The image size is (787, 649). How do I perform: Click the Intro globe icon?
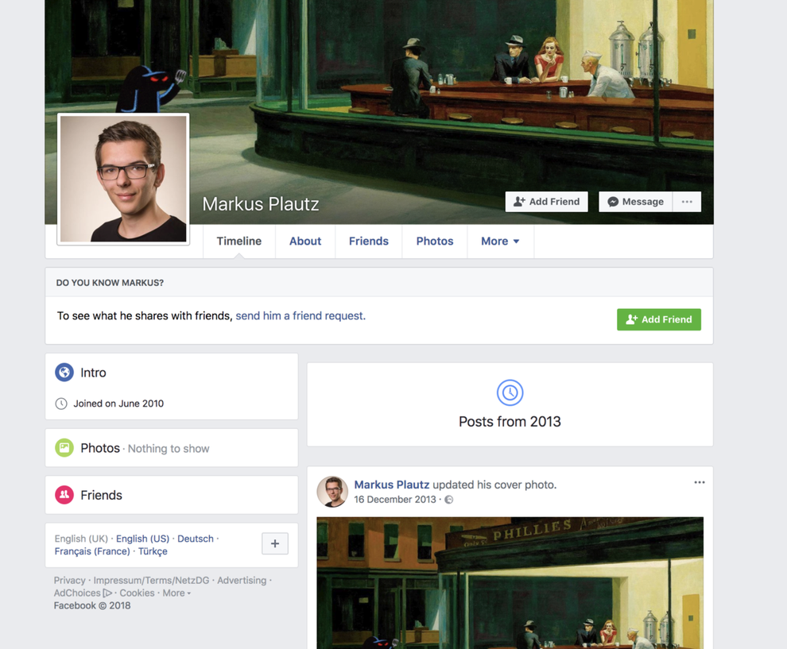[x=64, y=372]
